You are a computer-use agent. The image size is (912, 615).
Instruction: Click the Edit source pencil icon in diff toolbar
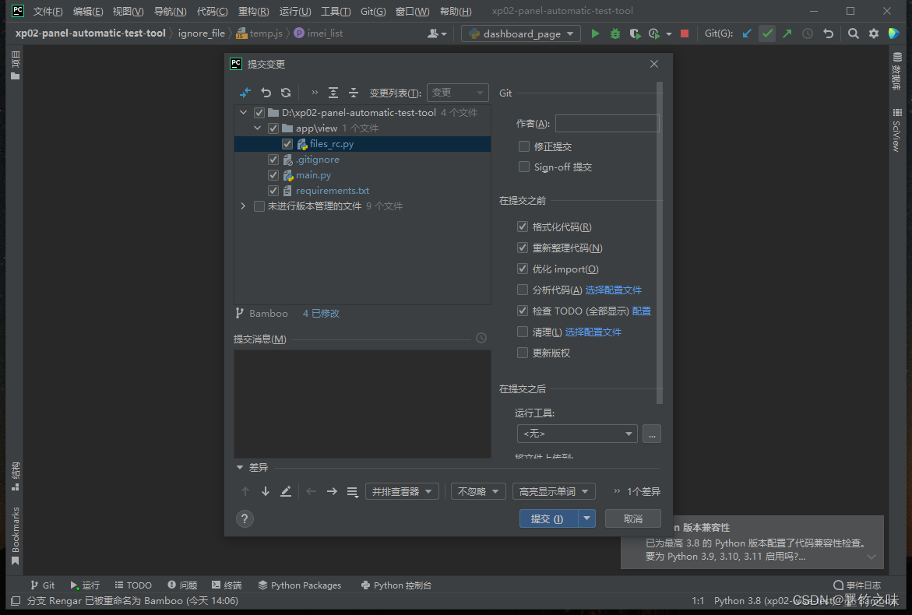286,490
